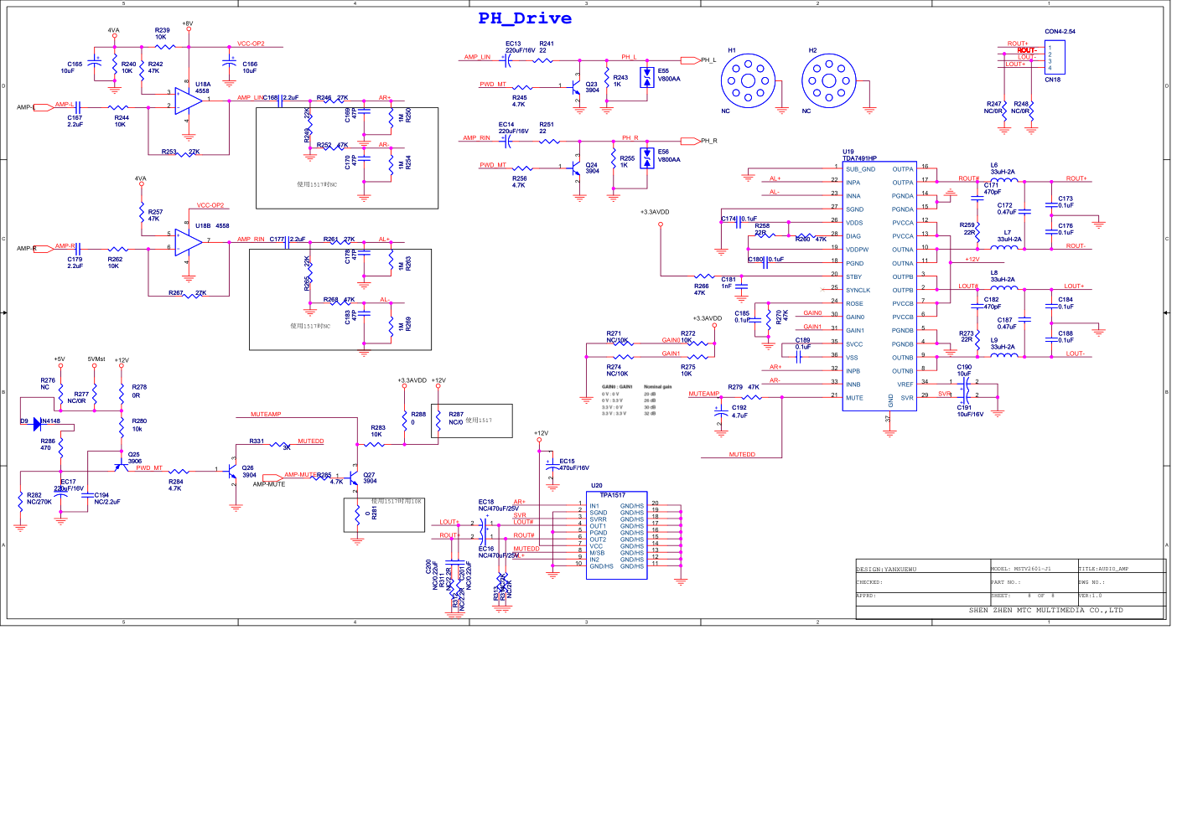Click capacitor C185 0.1uF label
The image size is (1177, 831).
742,317
